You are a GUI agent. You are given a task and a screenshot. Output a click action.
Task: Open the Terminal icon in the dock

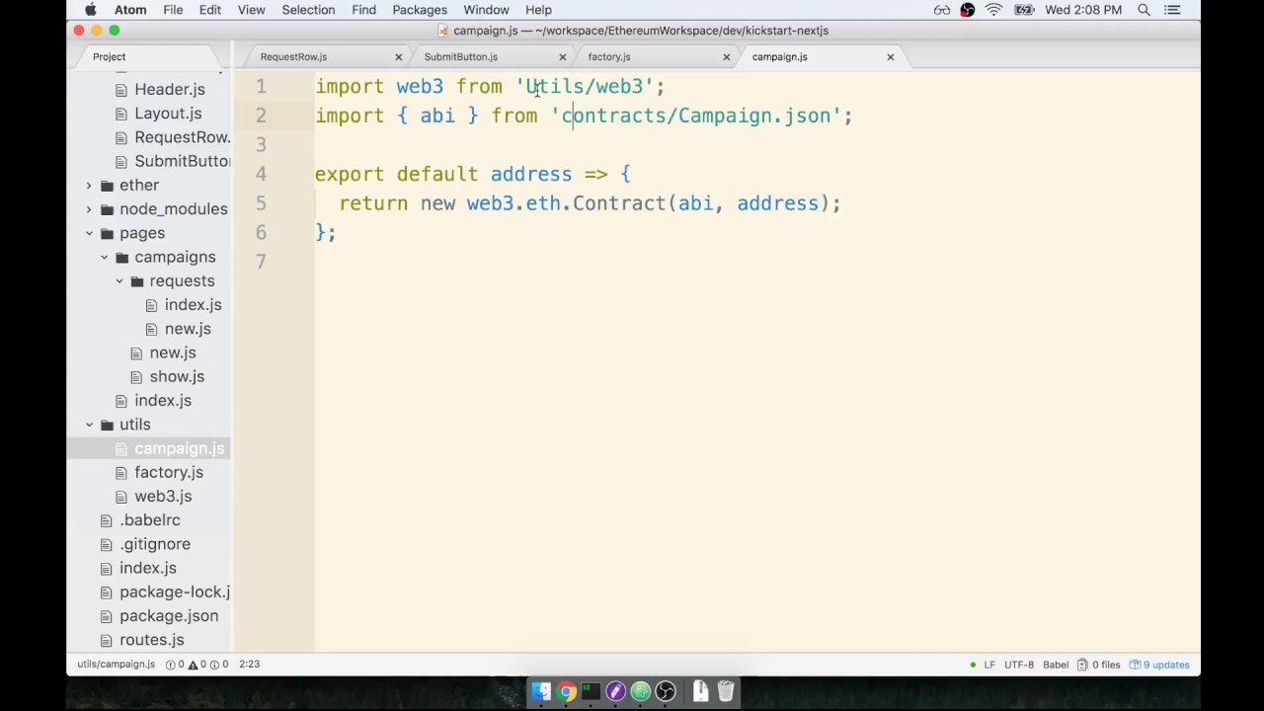tap(591, 691)
